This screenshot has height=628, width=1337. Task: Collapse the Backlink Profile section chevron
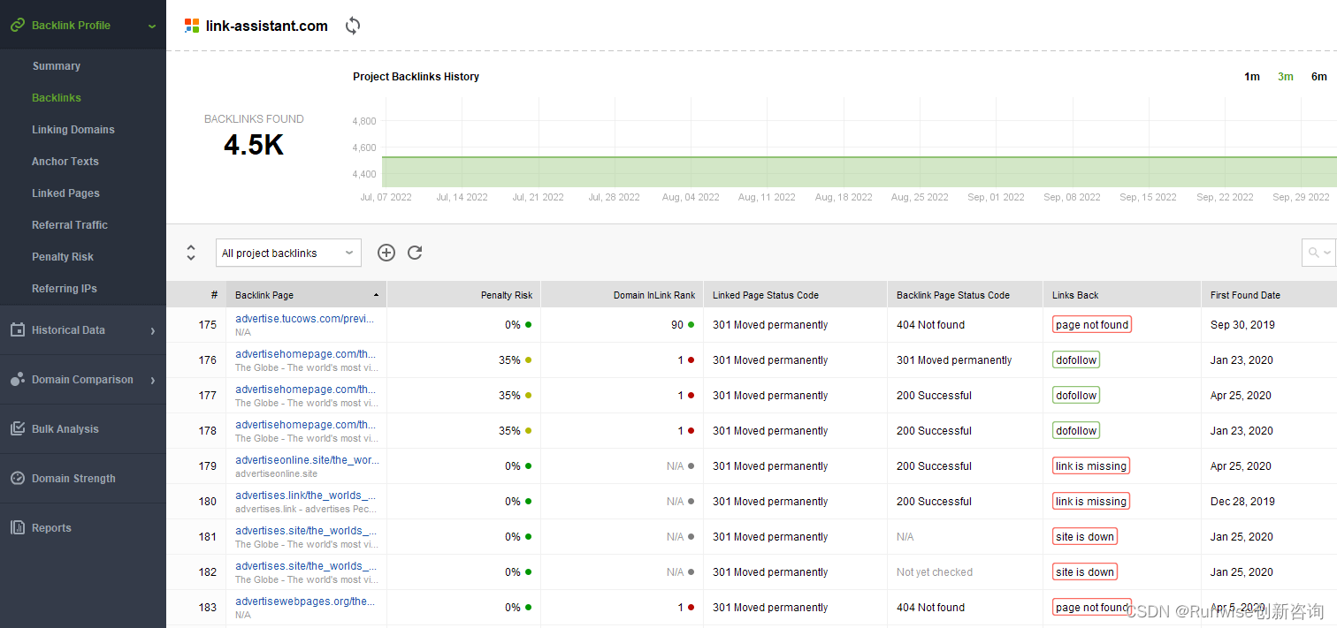(152, 26)
